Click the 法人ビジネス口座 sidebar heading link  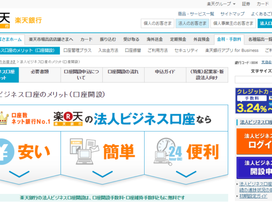256,122
